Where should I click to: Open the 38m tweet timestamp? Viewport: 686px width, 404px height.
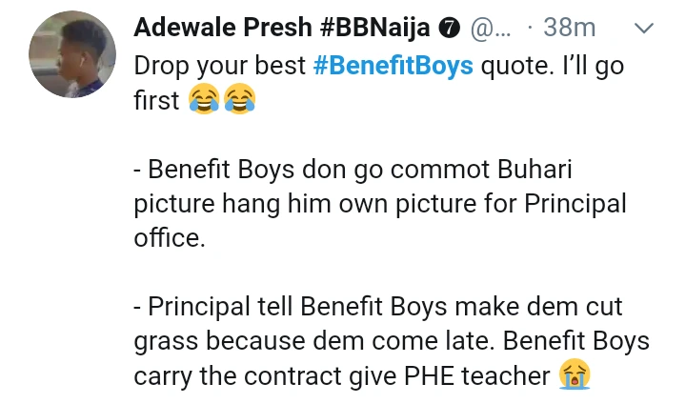(x=569, y=28)
